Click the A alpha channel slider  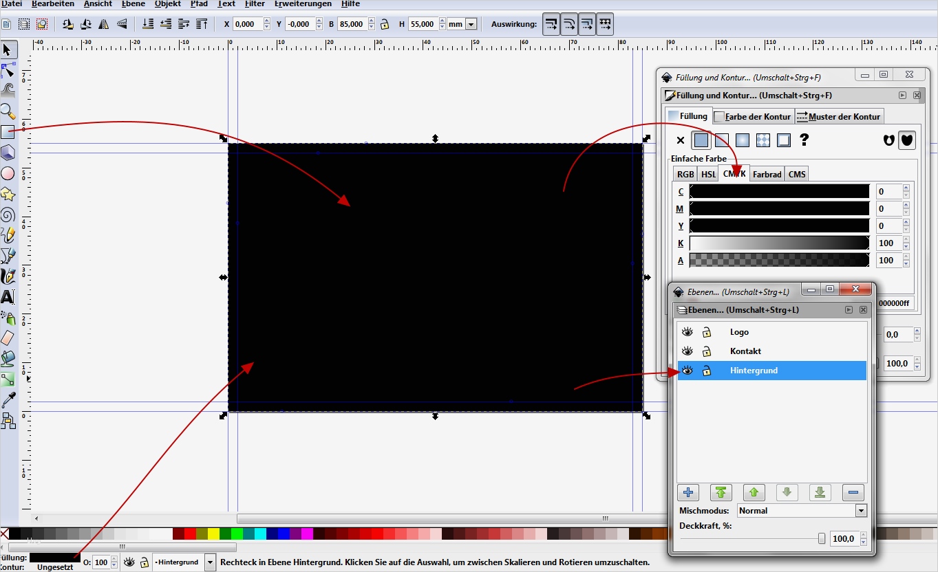[x=779, y=261]
